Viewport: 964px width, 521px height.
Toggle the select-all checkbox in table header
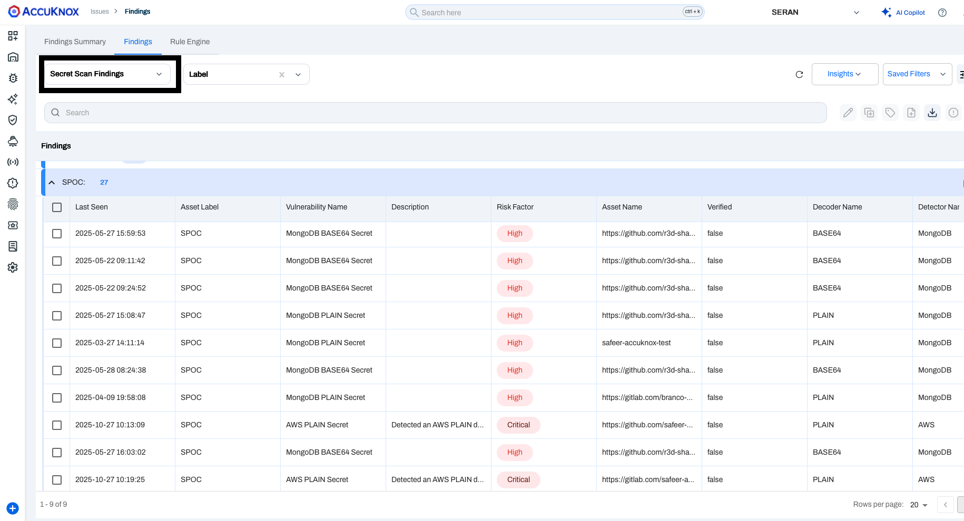[x=57, y=207]
